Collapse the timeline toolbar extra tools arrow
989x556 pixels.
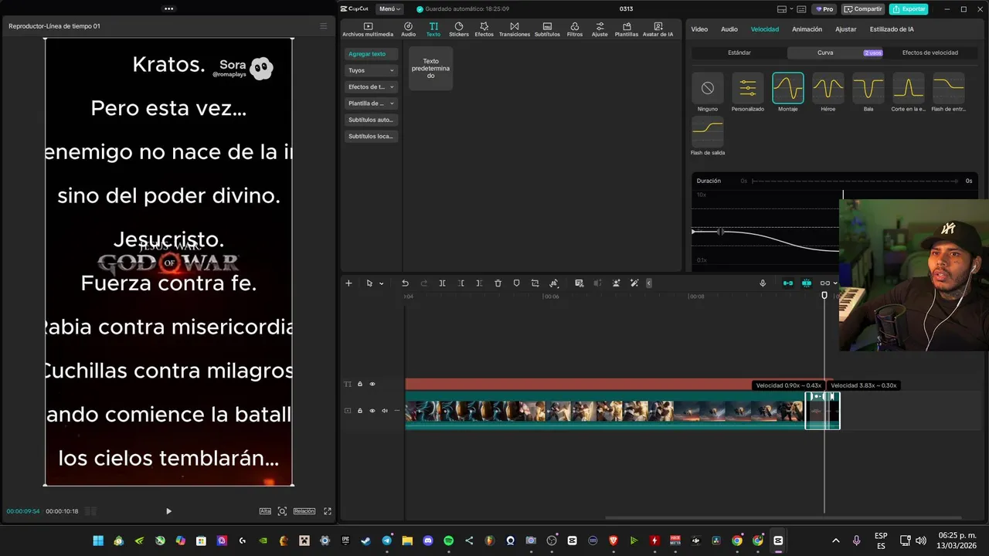649,283
